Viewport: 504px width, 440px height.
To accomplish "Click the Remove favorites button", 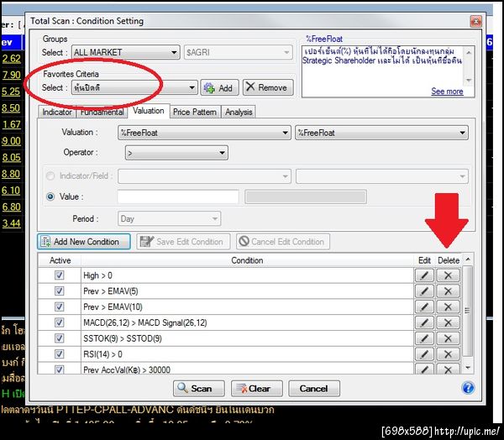I will 268,87.
